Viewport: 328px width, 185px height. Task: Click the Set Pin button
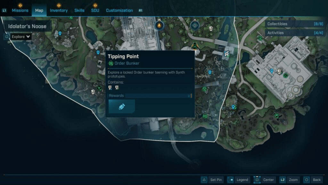click(212, 180)
